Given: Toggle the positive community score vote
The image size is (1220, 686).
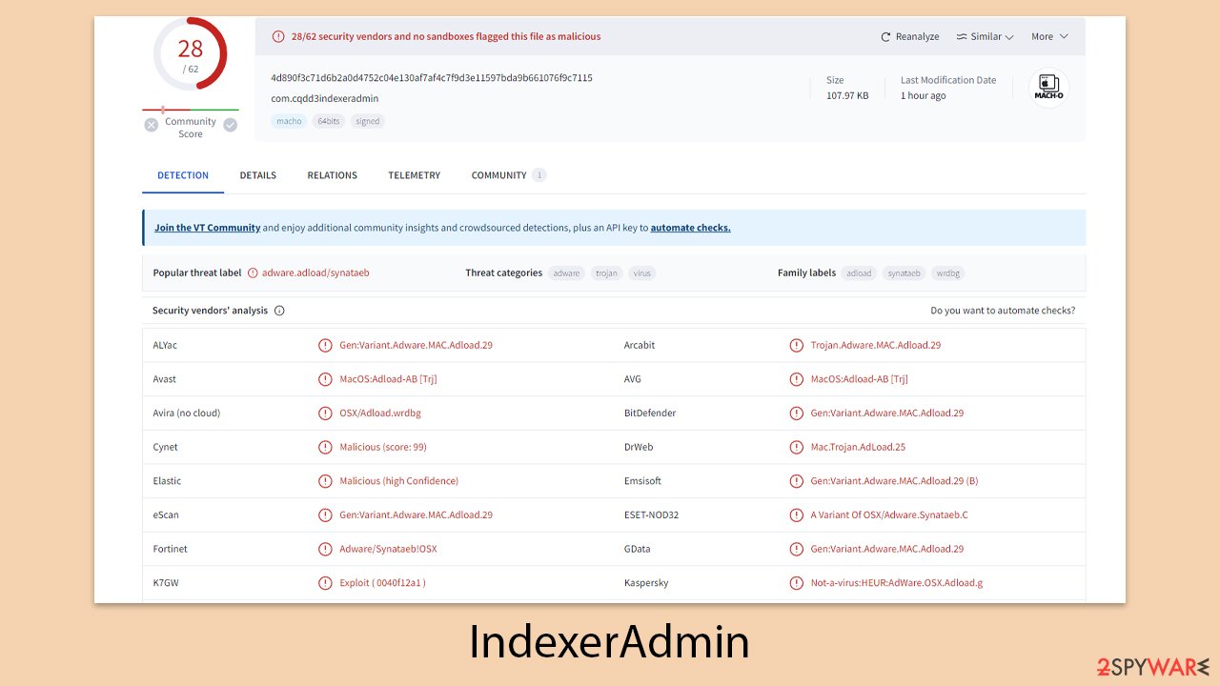Looking at the screenshot, I should point(230,124).
